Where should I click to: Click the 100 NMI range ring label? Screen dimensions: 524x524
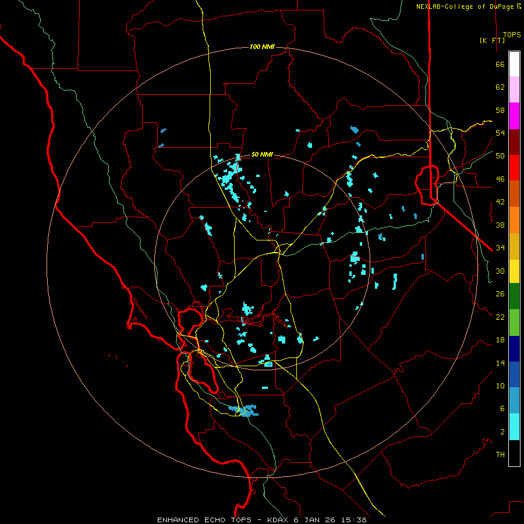262,47
